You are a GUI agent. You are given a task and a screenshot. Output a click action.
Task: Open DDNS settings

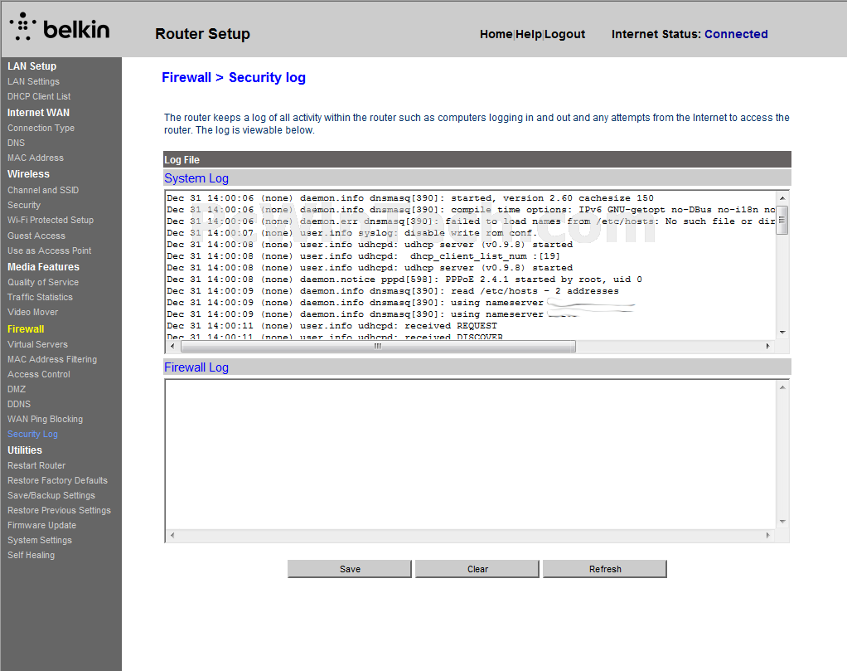[x=19, y=404]
